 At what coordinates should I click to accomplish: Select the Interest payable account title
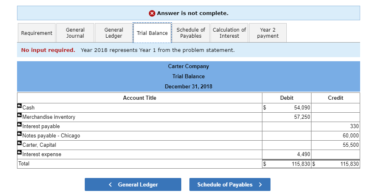point(41,126)
